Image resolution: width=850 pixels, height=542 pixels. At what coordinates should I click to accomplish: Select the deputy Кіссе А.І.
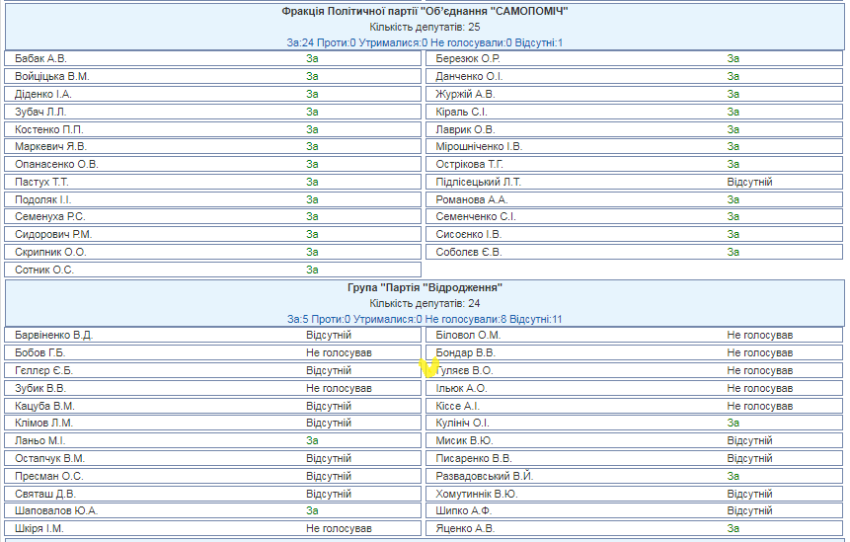click(x=457, y=406)
